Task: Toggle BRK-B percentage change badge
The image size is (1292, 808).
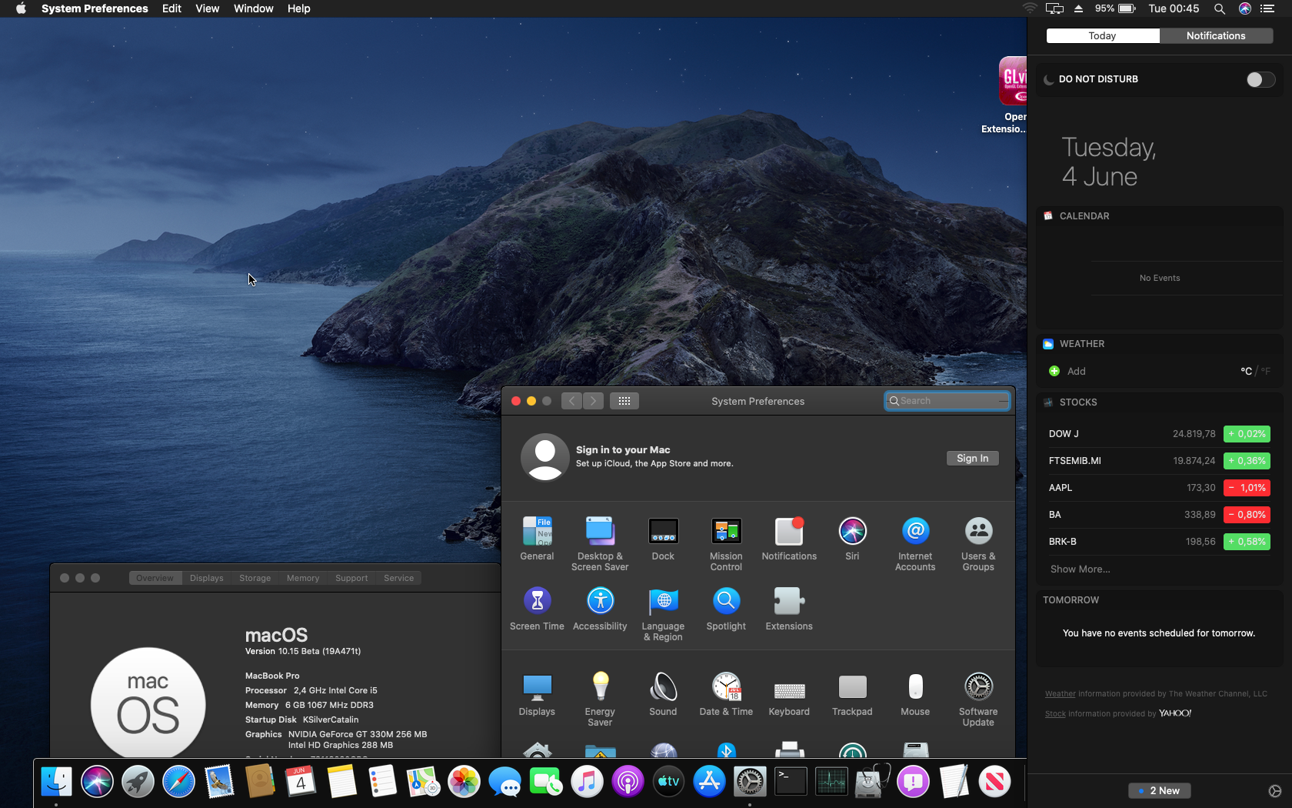Action: pyautogui.click(x=1247, y=542)
